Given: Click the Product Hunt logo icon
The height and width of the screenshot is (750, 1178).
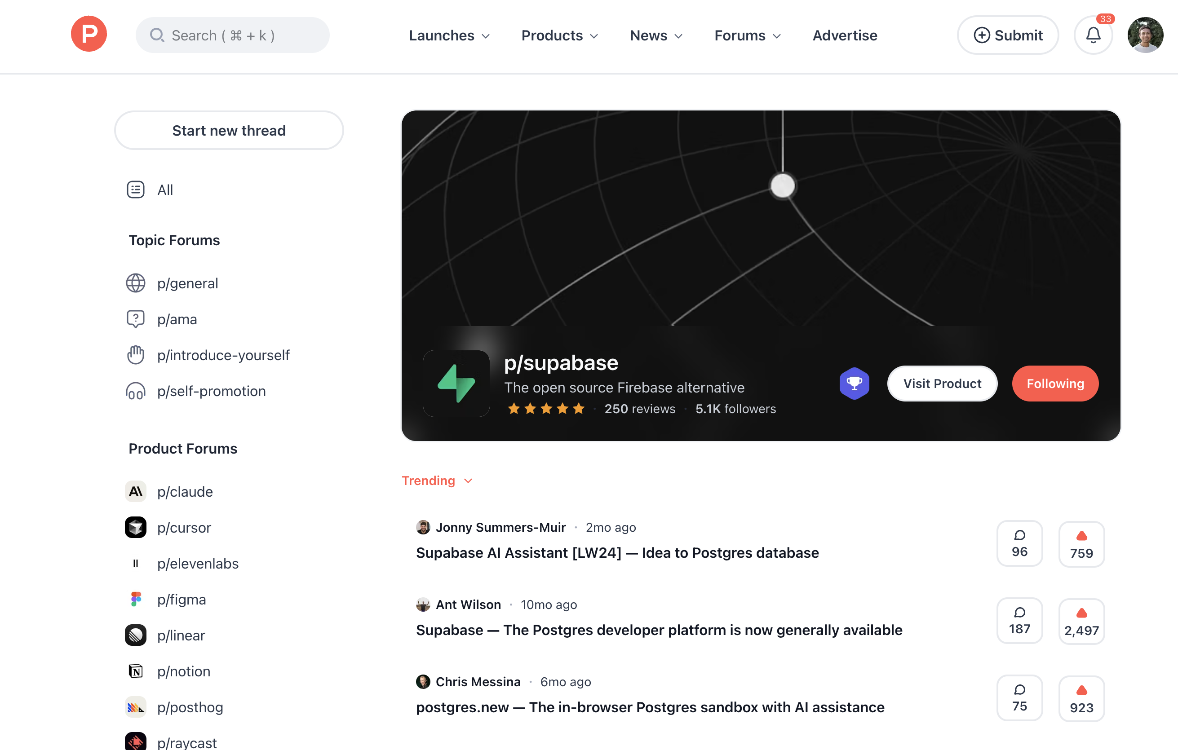Looking at the screenshot, I should pyautogui.click(x=89, y=34).
